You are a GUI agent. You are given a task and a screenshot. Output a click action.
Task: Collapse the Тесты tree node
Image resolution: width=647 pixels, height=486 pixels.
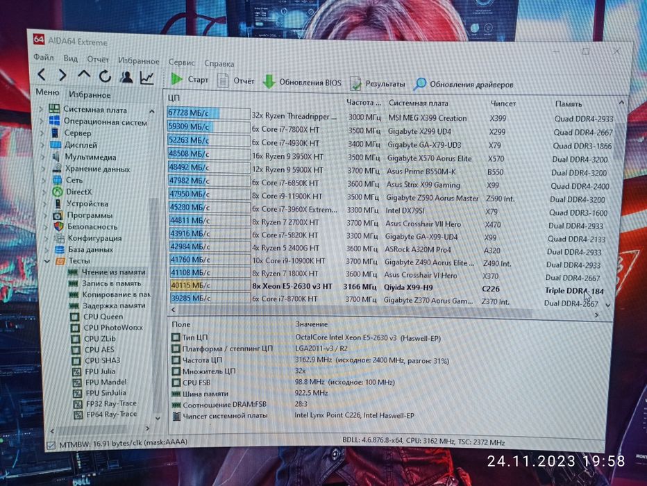pyautogui.click(x=47, y=261)
